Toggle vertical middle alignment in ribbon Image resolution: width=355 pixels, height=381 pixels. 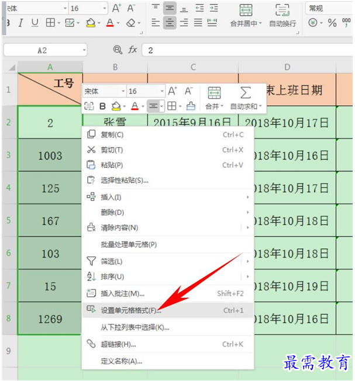click(x=170, y=8)
